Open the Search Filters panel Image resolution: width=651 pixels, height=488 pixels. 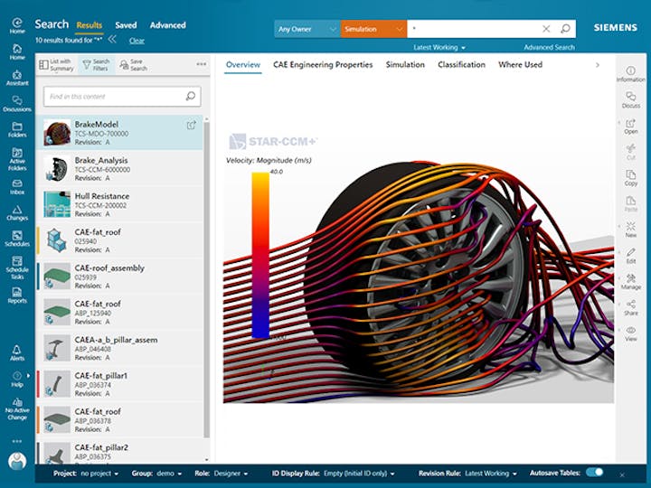coord(100,64)
